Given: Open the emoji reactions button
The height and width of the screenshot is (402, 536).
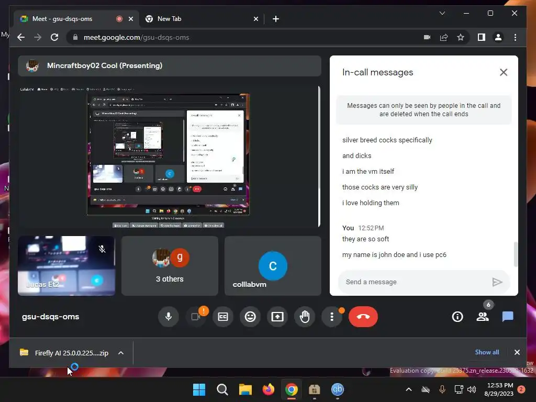Looking at the screenshot, I should 250,317.
